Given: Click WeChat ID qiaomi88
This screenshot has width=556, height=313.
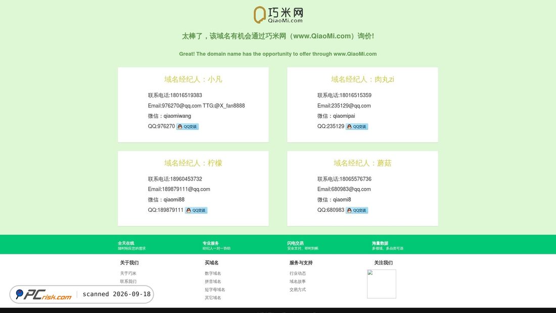Looking at the screenshot, I should pos(174,200).
